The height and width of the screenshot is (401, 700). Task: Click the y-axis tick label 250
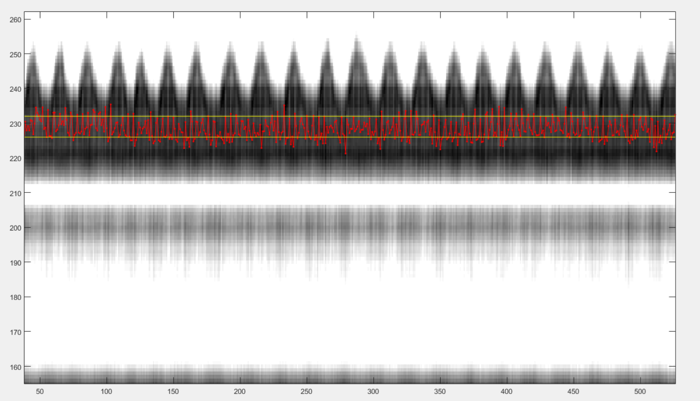point(15,55)
